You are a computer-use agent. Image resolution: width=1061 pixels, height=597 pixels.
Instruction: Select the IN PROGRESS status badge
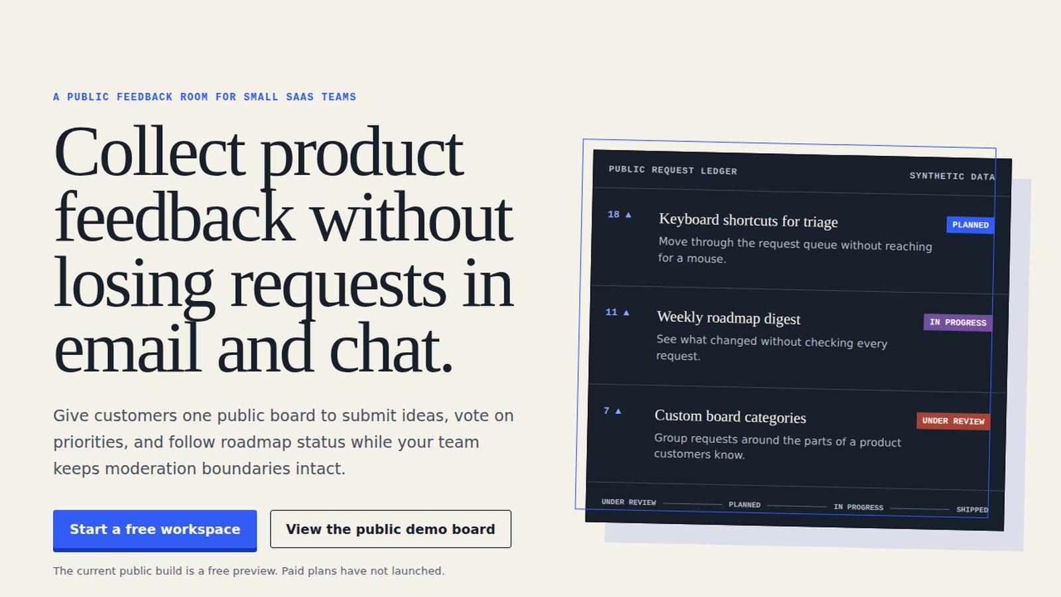click(958, 322)
